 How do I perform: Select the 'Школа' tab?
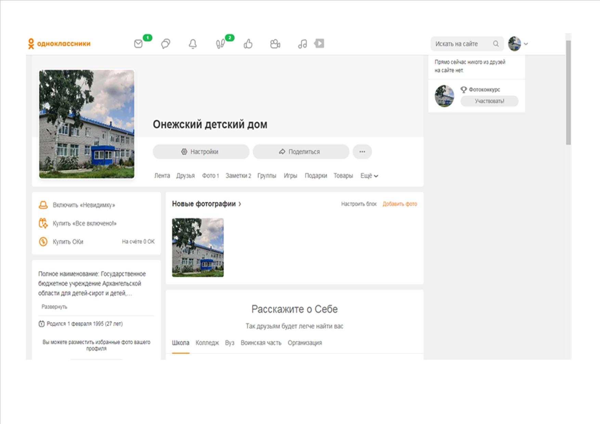[x=181, y=343]
